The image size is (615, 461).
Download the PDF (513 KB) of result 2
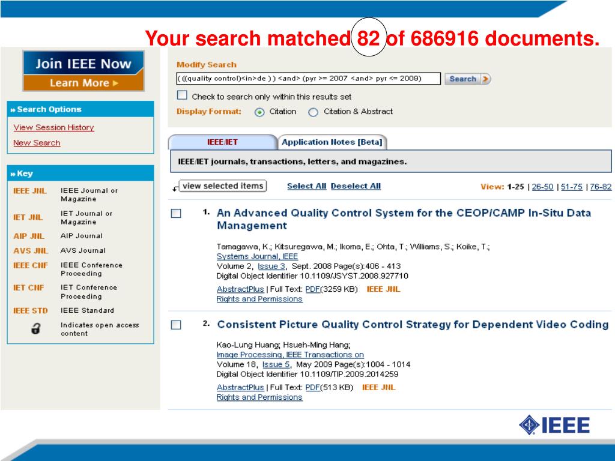pos(312,388)
